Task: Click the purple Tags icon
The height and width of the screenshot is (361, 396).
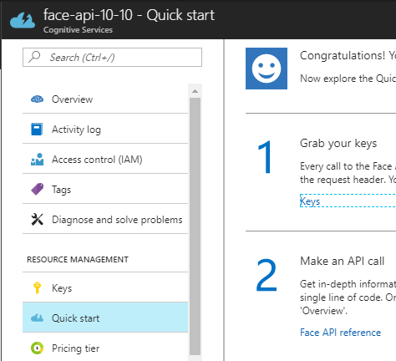Action: coord(37,189)
